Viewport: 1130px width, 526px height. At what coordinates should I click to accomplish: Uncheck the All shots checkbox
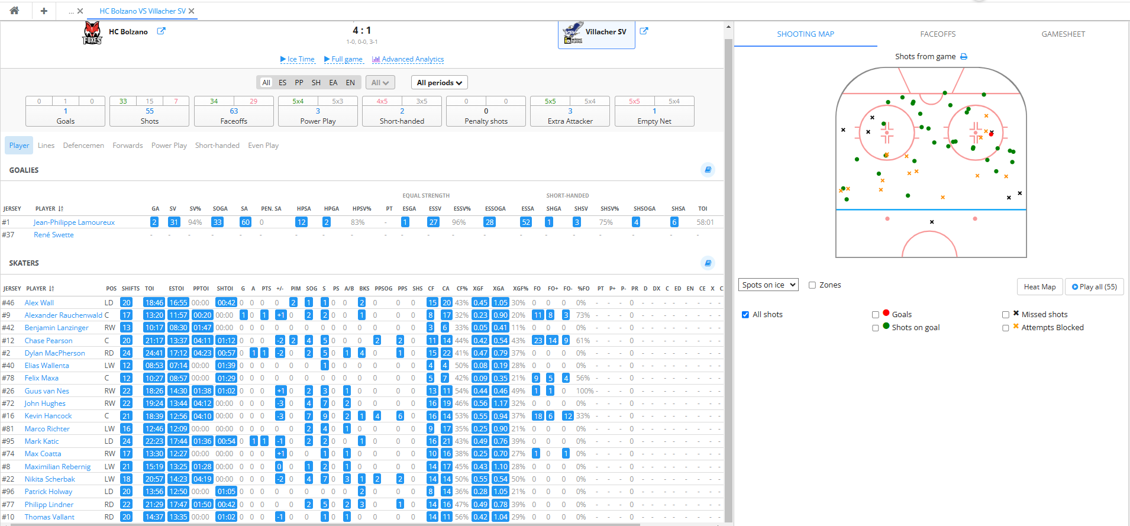pyautogui.click(x=745, y=315)
